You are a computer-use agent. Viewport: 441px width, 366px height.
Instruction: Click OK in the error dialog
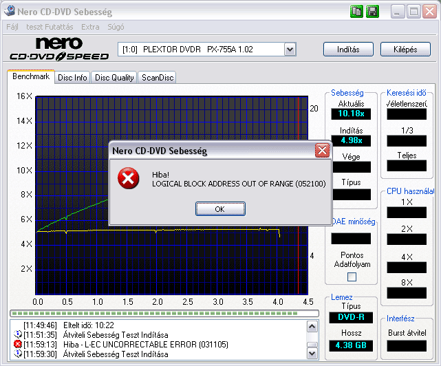coord(220,209)
